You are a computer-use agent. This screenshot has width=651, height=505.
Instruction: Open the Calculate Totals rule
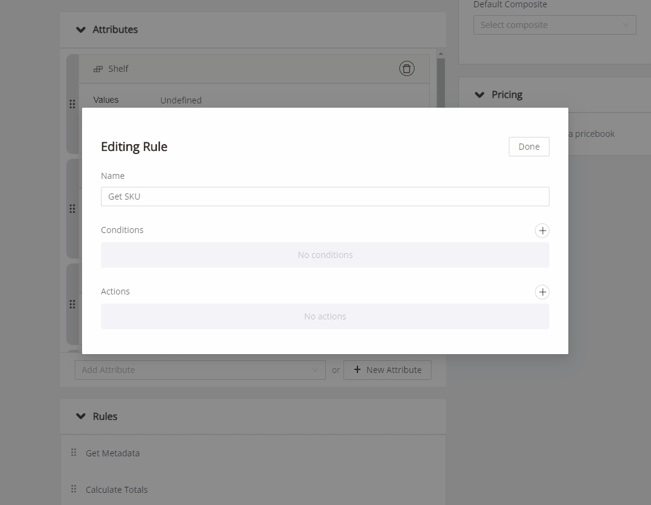pos(117,490)
